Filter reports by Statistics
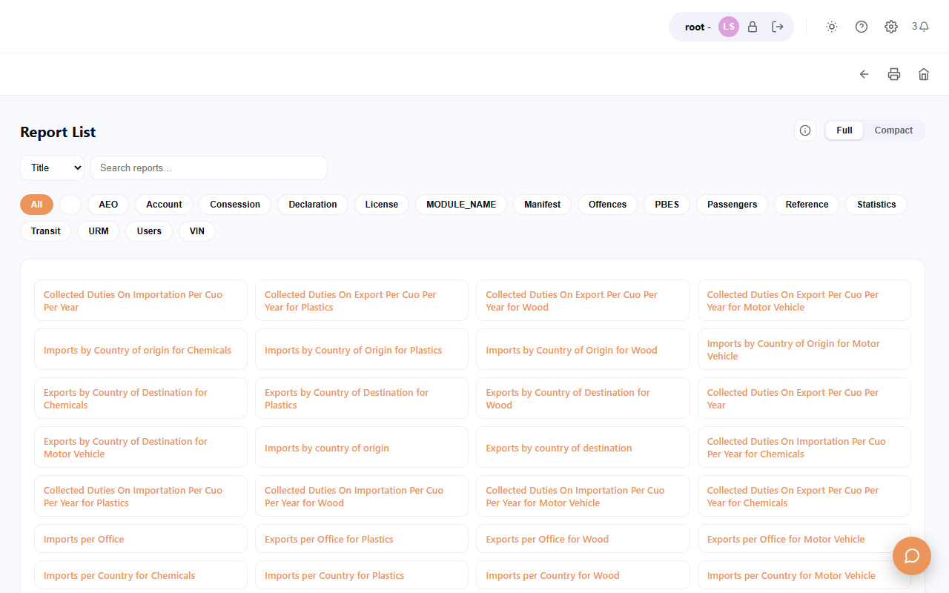The image size is (949, 593). [876, 205]
